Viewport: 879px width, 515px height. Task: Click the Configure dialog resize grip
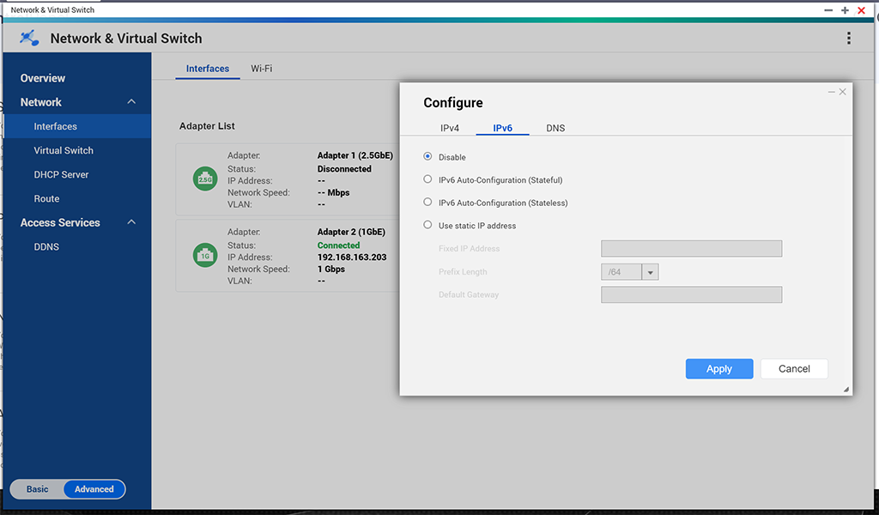(x=846, y=389)
